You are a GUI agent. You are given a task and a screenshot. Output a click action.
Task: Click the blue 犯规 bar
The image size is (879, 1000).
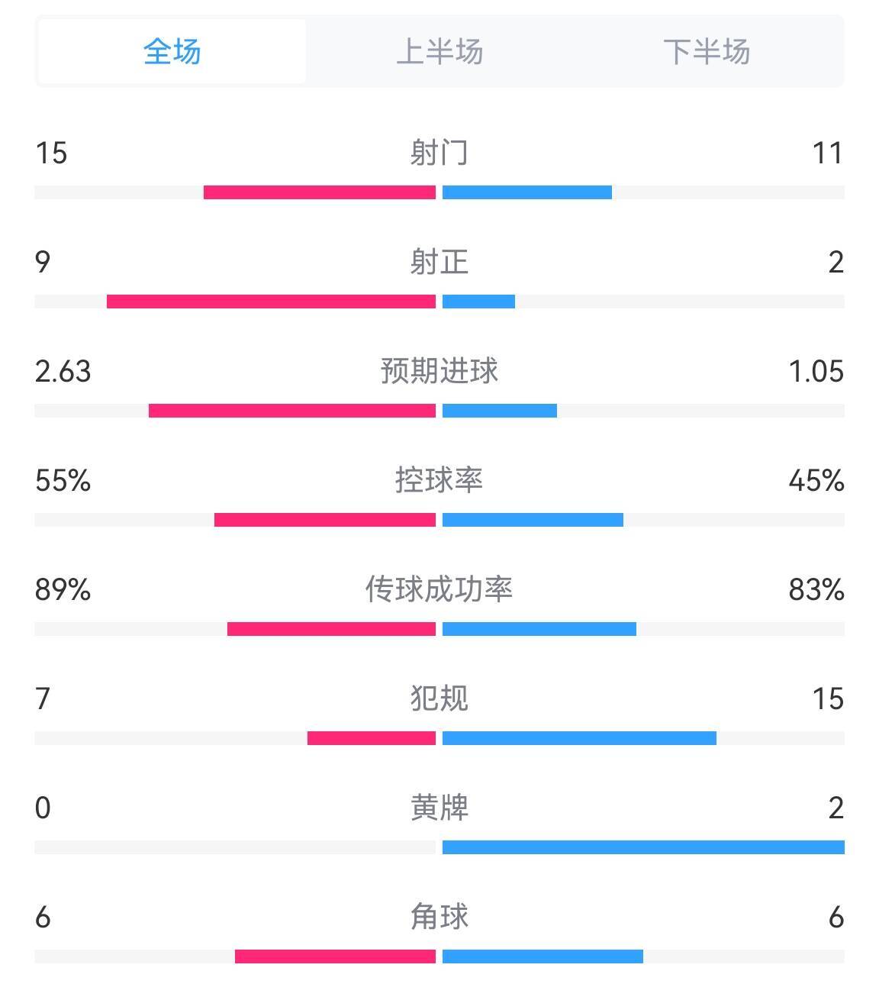[579, 738]
